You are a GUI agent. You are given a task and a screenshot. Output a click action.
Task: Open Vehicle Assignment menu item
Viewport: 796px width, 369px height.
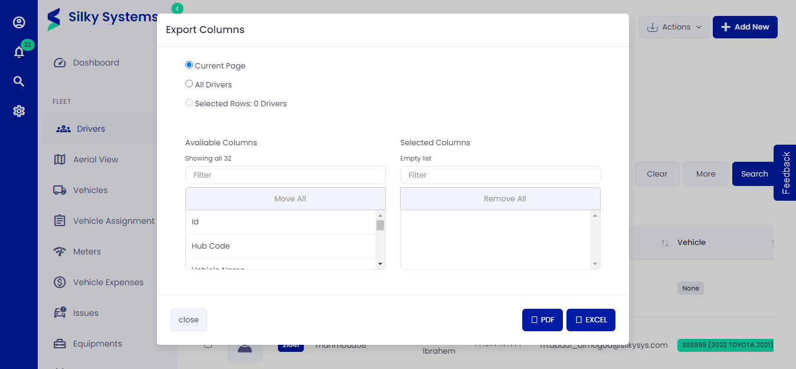(113, 221)
